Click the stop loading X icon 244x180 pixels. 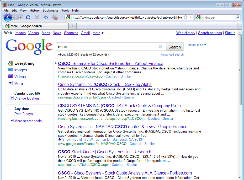point(37,17)
